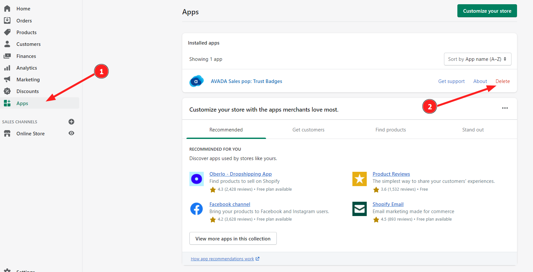Click the Finances icon in sidebar
Screen dimensions: 533x272
7,56
